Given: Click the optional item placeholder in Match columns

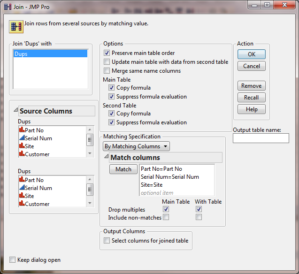Looking at the screenshot, I should point(157,193).
